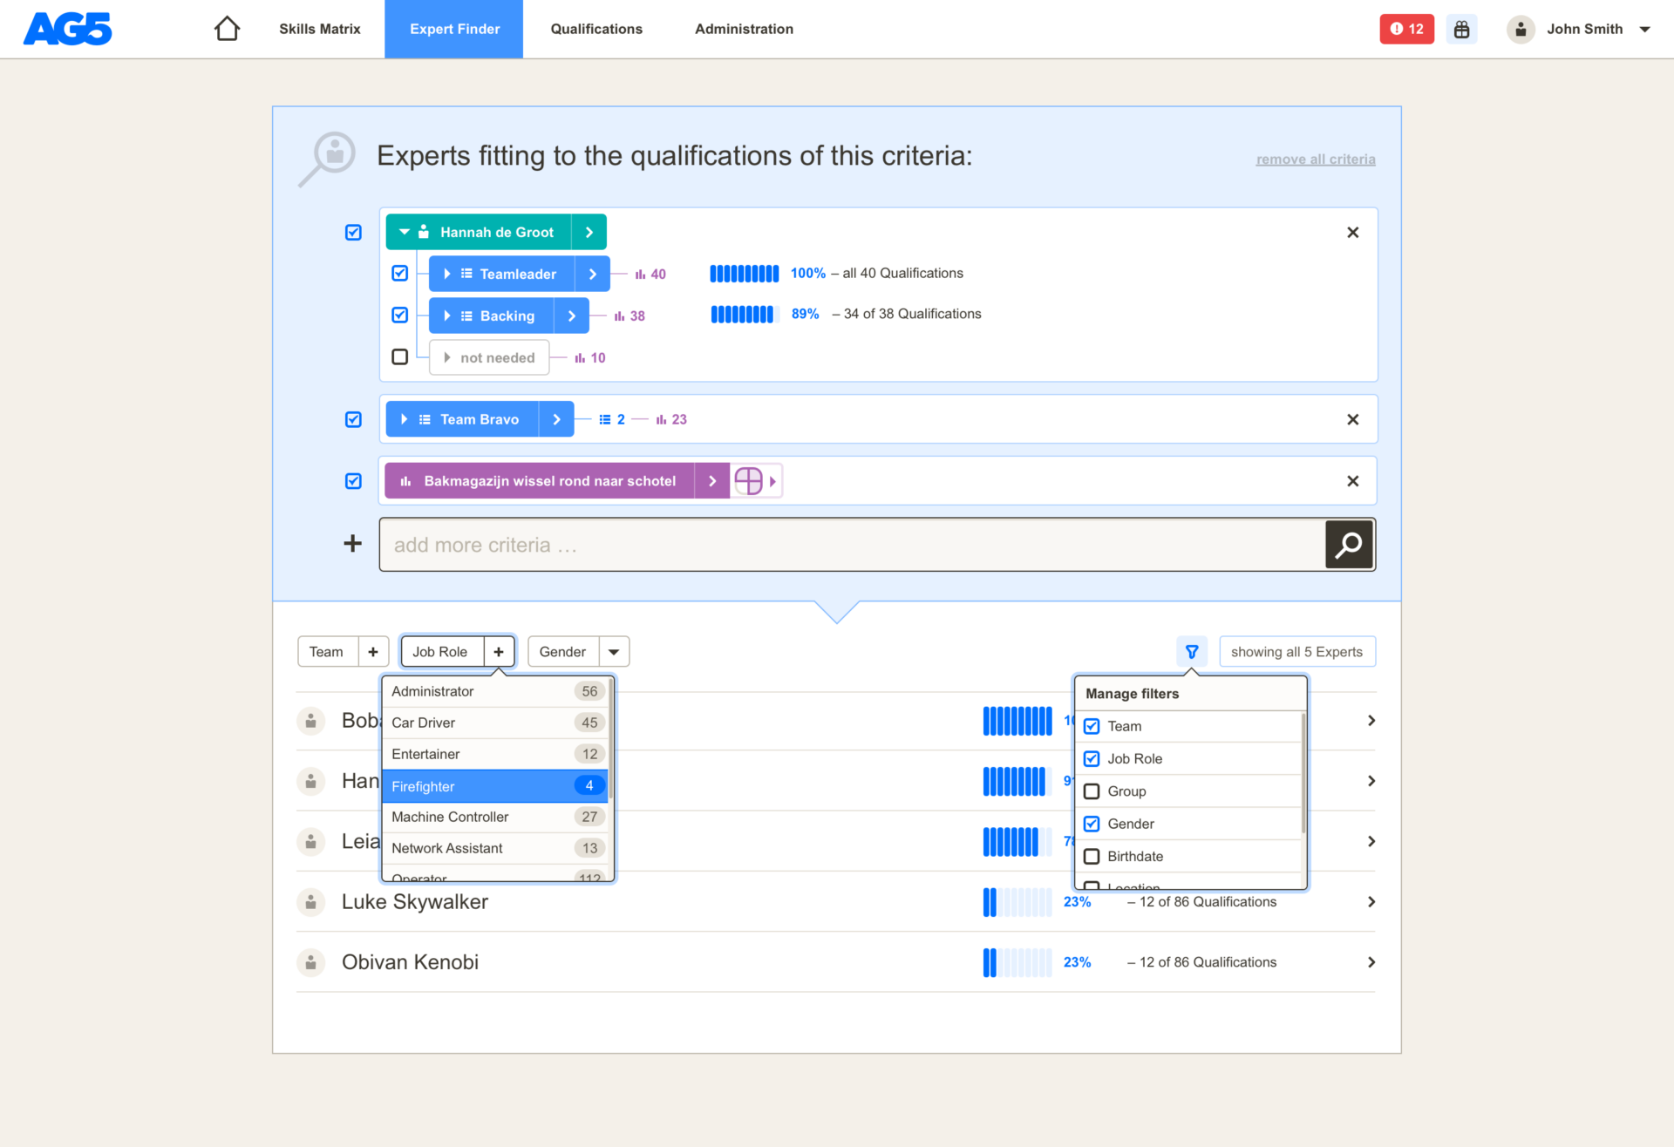Expand the small arrow beside the quadrant icon
This screenshot has width=1674, height=1147.
point(772,481)
